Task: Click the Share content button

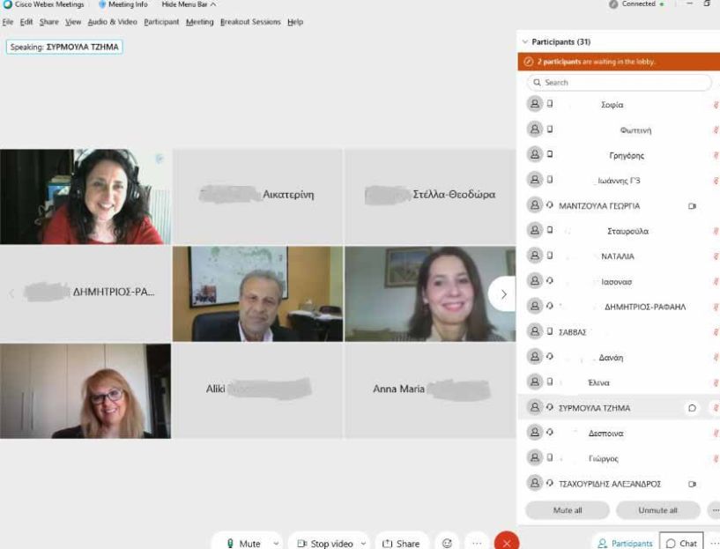Action: [x=401, y=543]
